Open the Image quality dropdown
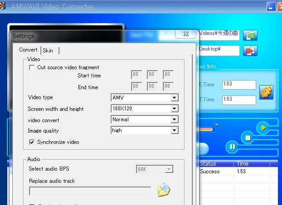 point(174,130)
